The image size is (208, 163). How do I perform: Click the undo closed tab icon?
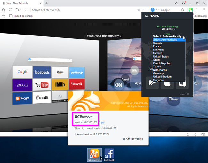pyautogui.click(x=17, y=10)
